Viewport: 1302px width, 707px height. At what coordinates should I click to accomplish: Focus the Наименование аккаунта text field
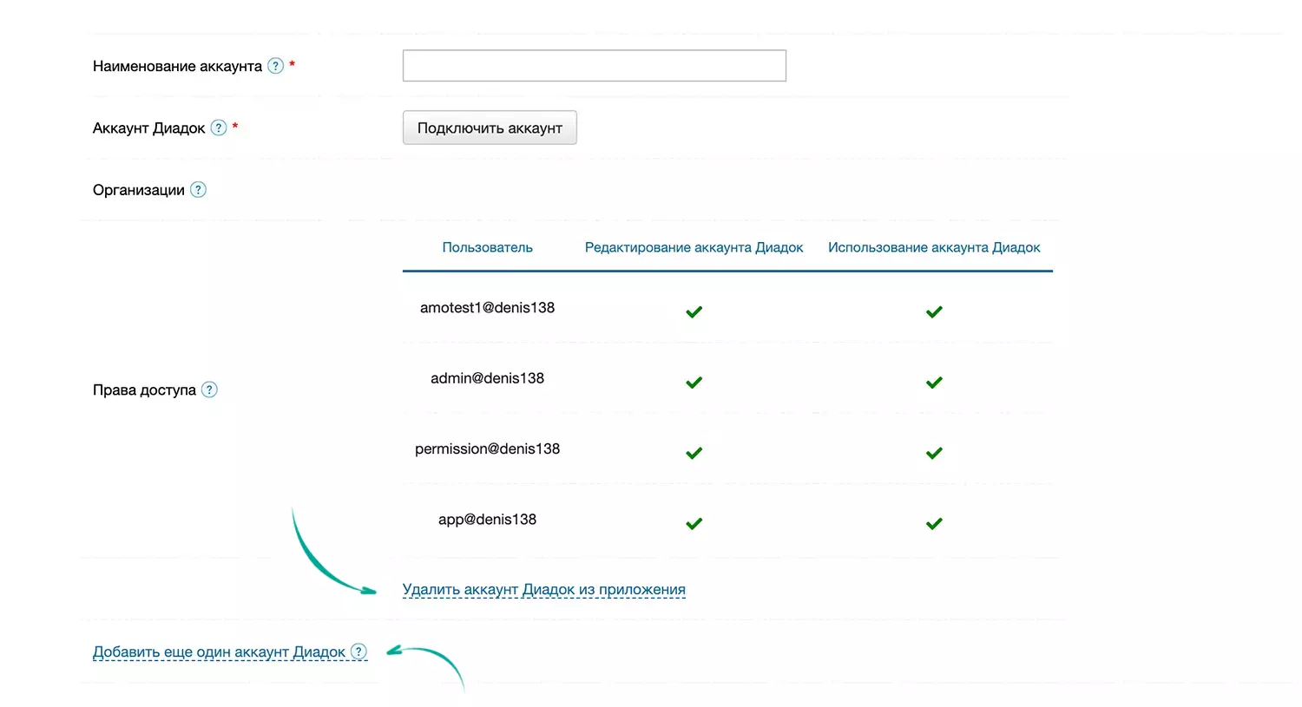594,66
